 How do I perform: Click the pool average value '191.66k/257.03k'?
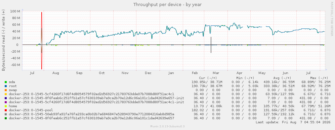[279, 110]
